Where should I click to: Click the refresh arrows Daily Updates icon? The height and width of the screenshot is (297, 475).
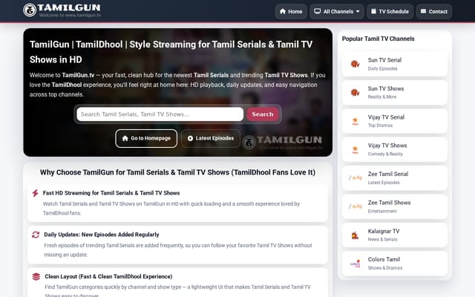36,235
